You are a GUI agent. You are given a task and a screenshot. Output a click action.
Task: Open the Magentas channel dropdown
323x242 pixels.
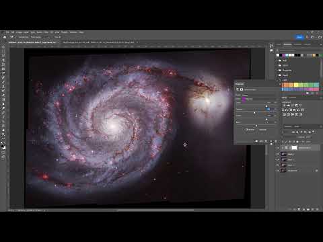[260, 99]
